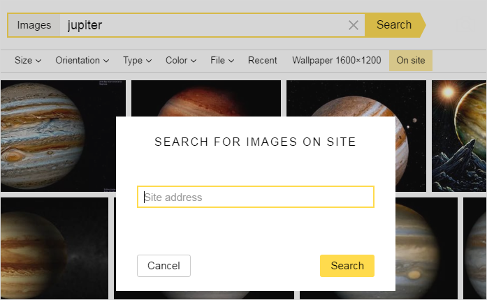Click the yellow Search button at top
The width and height of the screenshot is (487, 300).
[x=394, y=25]
